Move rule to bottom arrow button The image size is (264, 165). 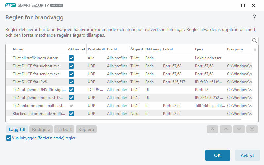coord(252,129)
